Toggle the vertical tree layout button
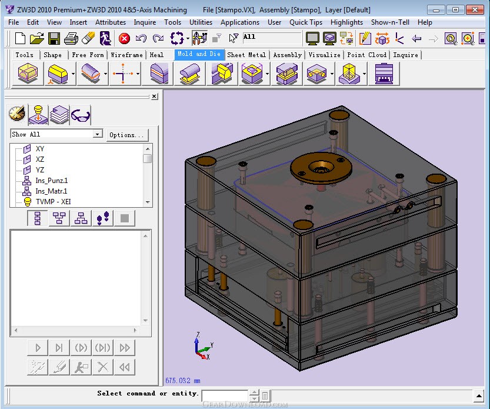Viewport: 490px width, 409px height. (38, 218)
